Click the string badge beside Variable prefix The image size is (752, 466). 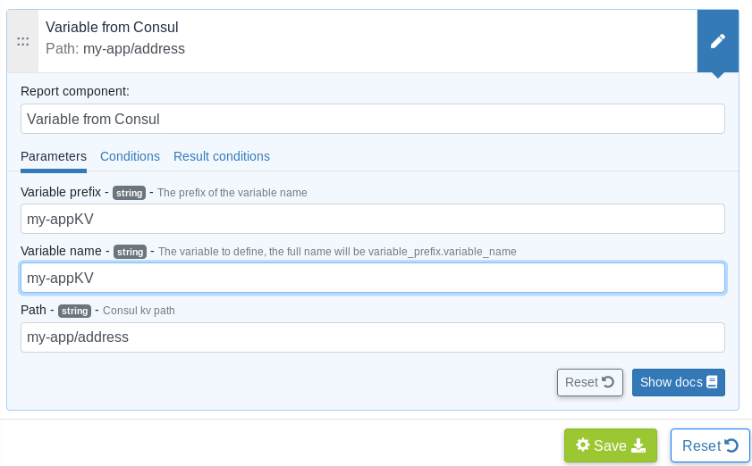[130, 193]
